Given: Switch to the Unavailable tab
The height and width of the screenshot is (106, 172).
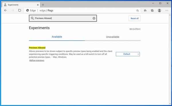Looking at the screenshot, I should click(113, 37).
